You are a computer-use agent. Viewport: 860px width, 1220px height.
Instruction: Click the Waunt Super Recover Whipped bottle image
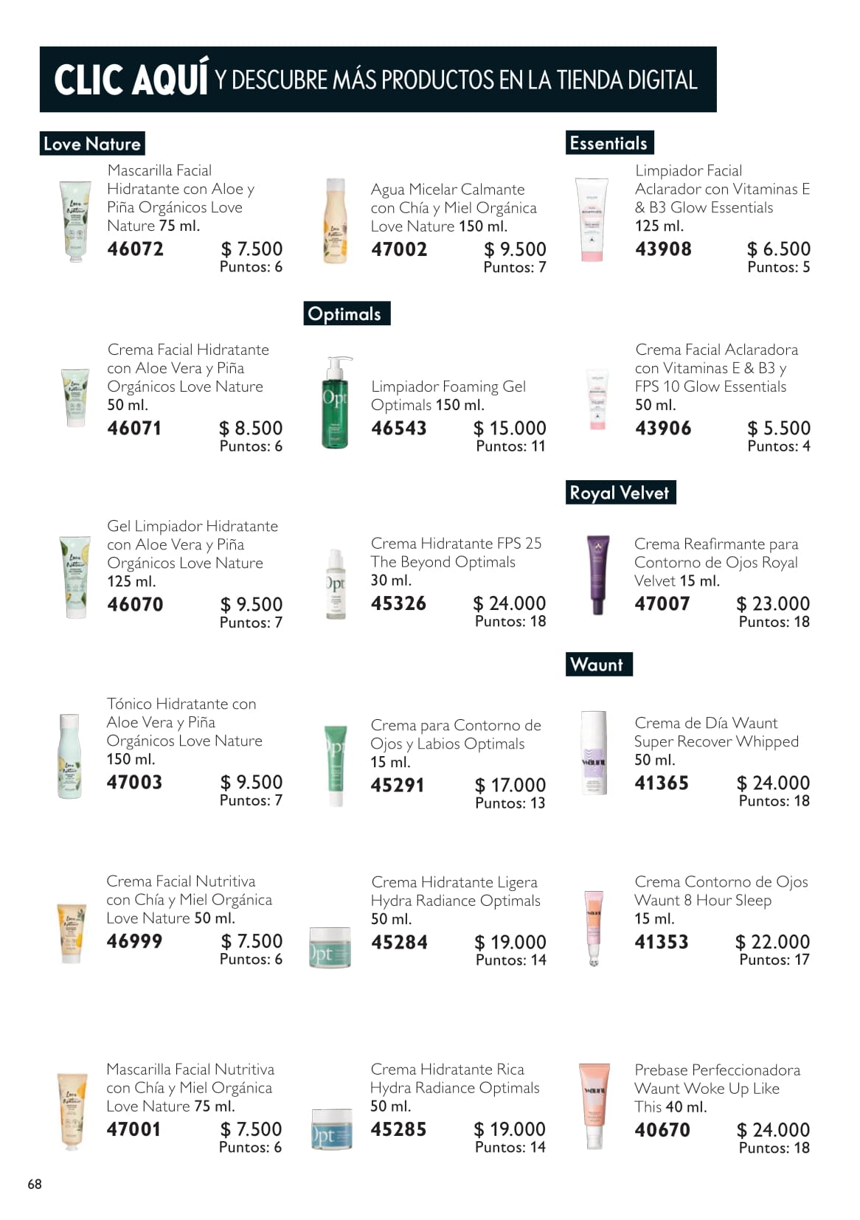(594, 752)
